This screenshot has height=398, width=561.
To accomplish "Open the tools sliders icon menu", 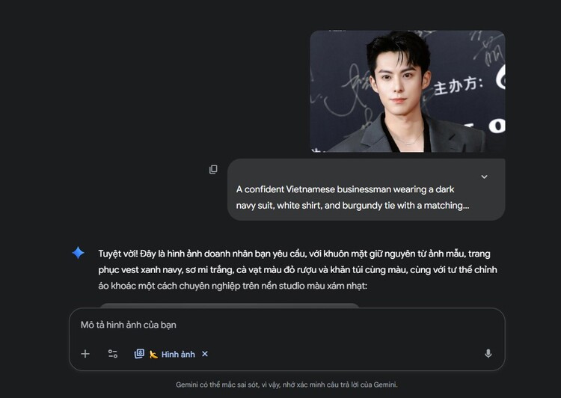I will click(x=113, y=354).
